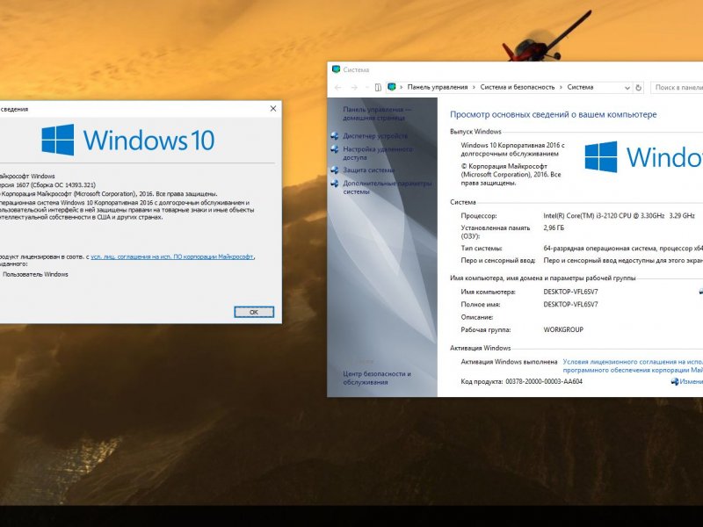Click the full name value DESKTOP-VFL6SV7
Screen dimensions: 703x527
pos(570,304)
